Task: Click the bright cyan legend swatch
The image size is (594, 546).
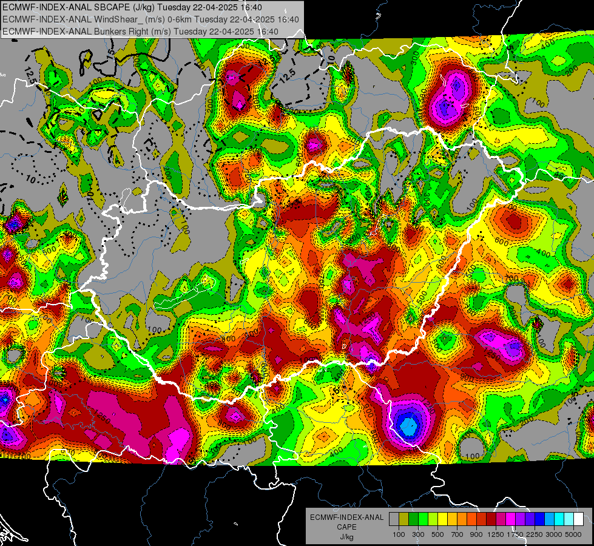Action: click(x=559, y=519)
